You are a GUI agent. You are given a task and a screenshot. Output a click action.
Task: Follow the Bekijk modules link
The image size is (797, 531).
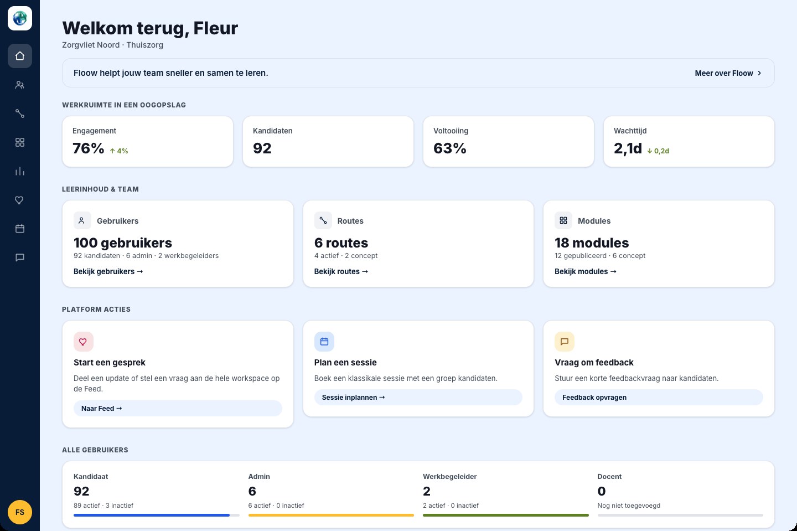(x=586, y=271)
